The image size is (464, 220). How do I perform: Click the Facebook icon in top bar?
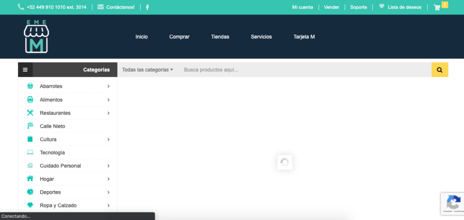(x=147, y=7)
